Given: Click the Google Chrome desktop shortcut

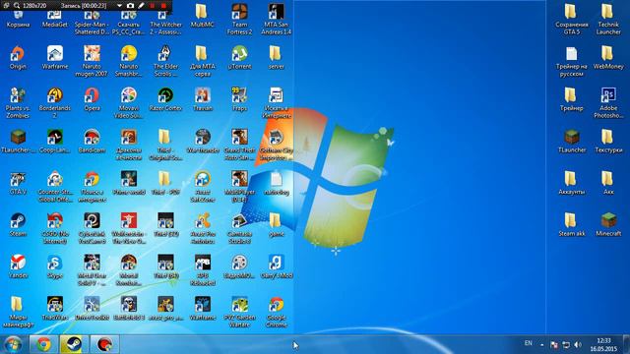Looking at the screenshot, I should tap(277, 313).
